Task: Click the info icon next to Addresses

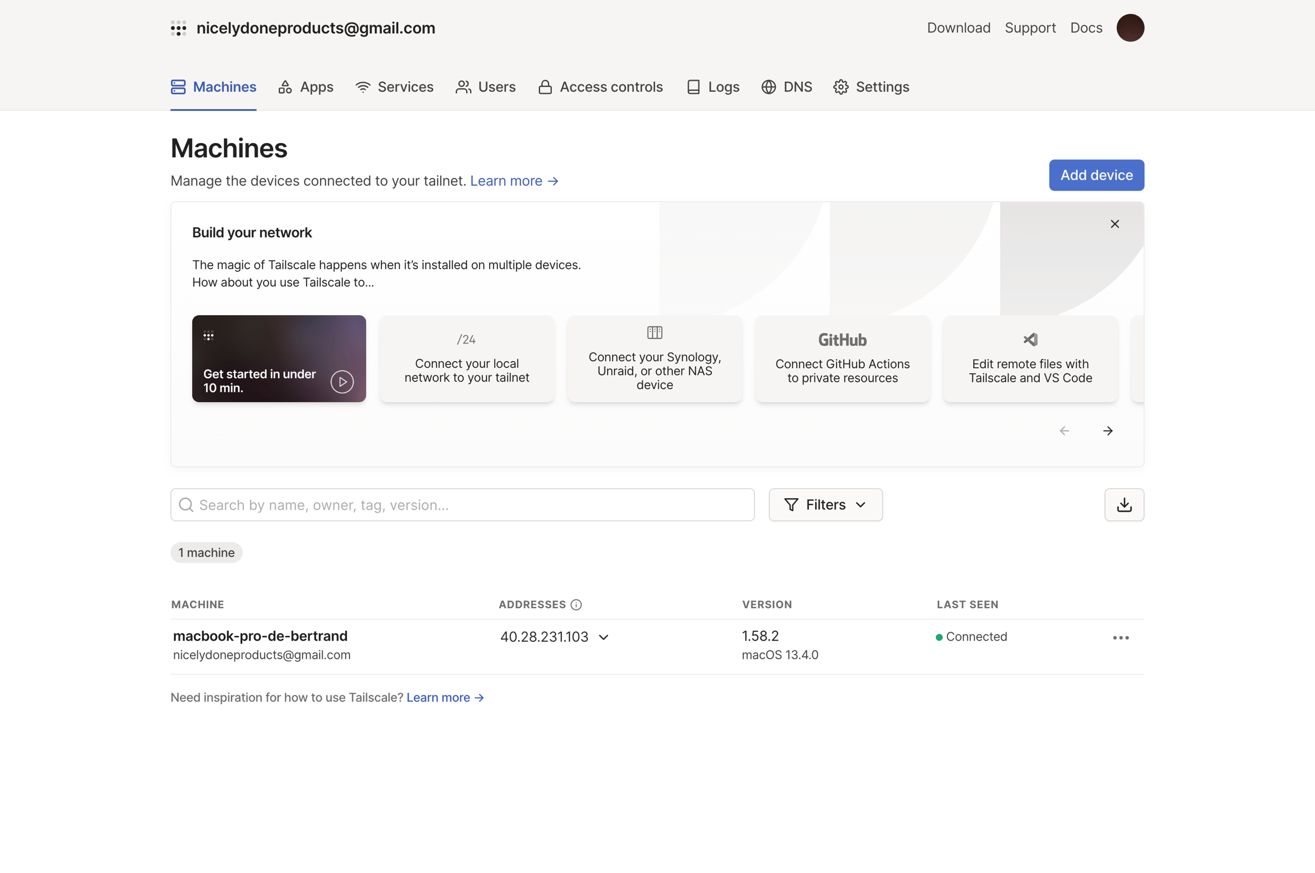Action: [576, 604]
